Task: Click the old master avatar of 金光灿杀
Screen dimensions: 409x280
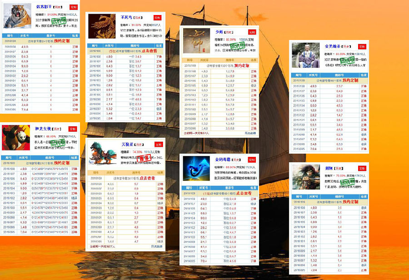Action: tap(304, 56)
